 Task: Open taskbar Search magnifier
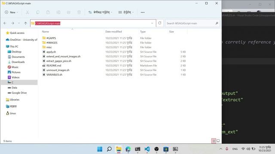(x=109, y=149)
